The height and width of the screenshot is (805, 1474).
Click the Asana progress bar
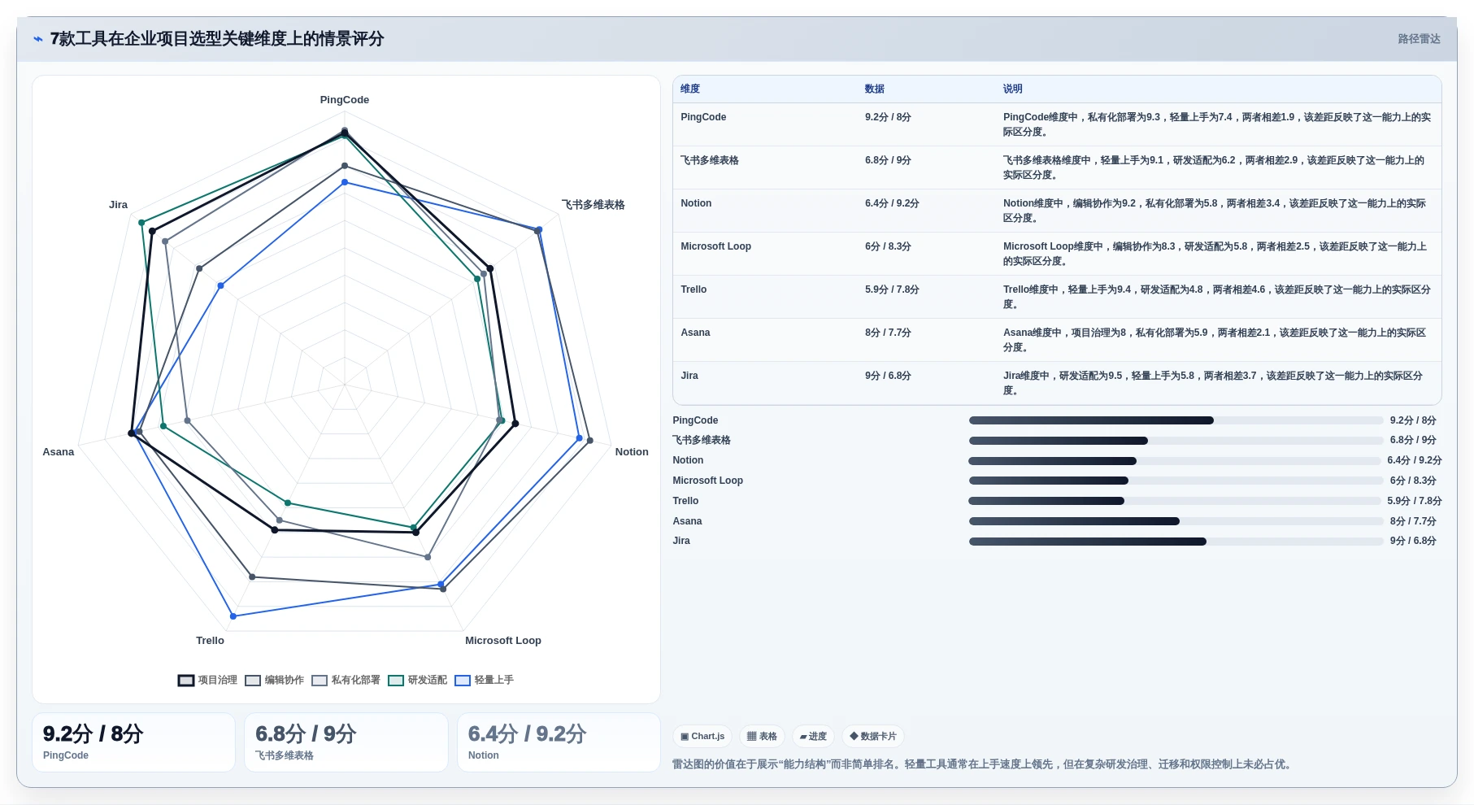tap(1176, 521)
